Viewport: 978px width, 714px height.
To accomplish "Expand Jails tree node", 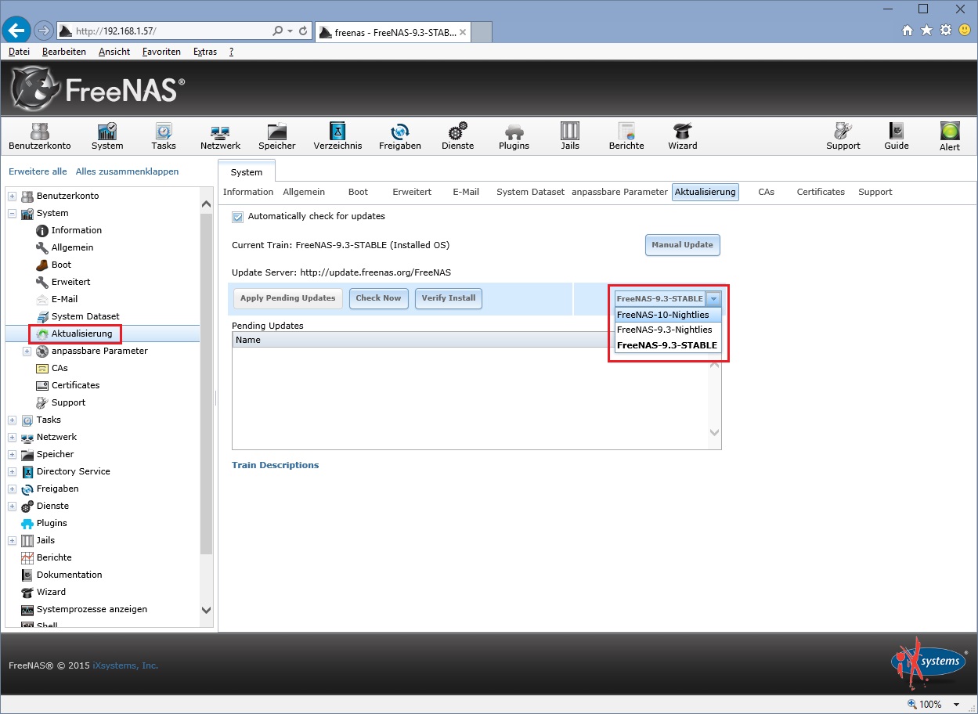I will pyautogui.click(x=12, y=540).
